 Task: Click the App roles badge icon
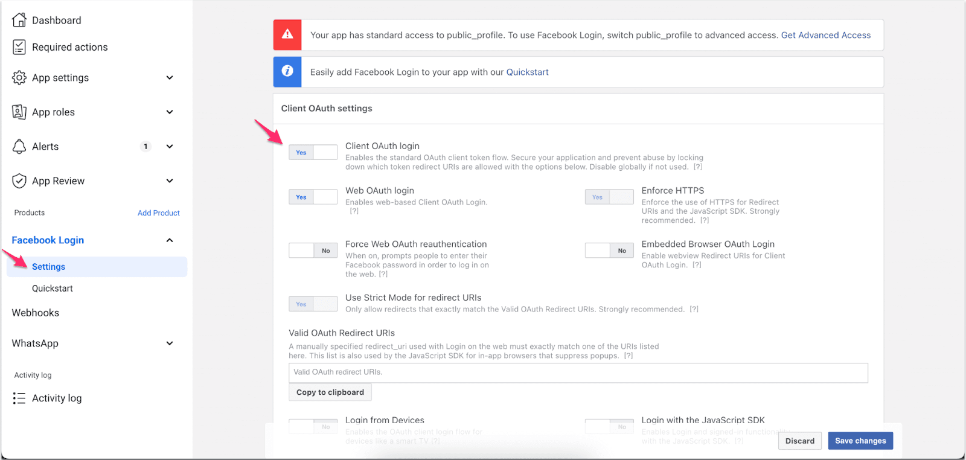[19, 112]
